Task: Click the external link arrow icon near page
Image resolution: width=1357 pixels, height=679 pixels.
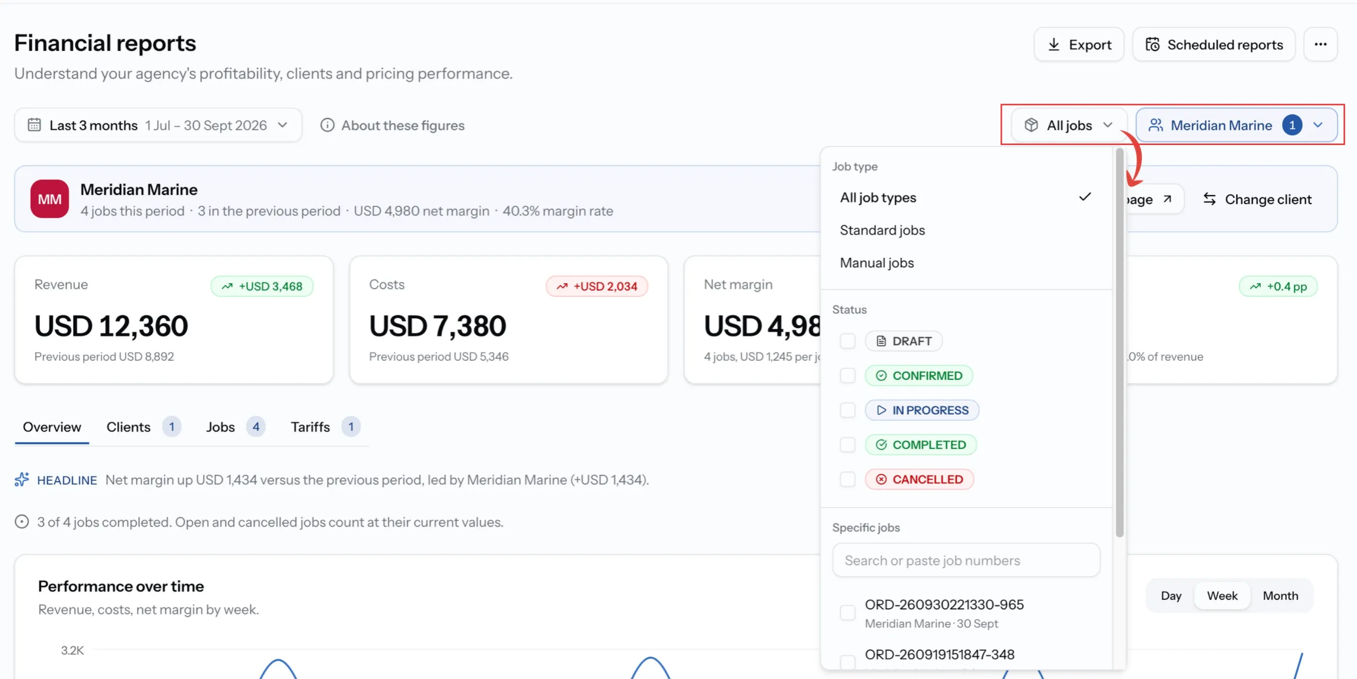Action: 1167,199
